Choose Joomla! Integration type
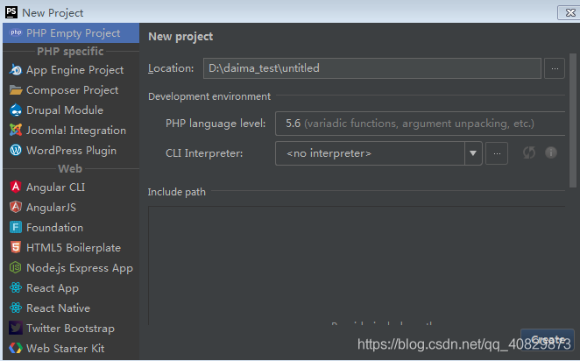The image size is (580, 361). click(x=76, y=131)
